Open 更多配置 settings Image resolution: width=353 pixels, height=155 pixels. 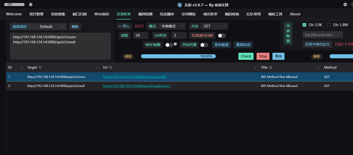tap(222, 45)
